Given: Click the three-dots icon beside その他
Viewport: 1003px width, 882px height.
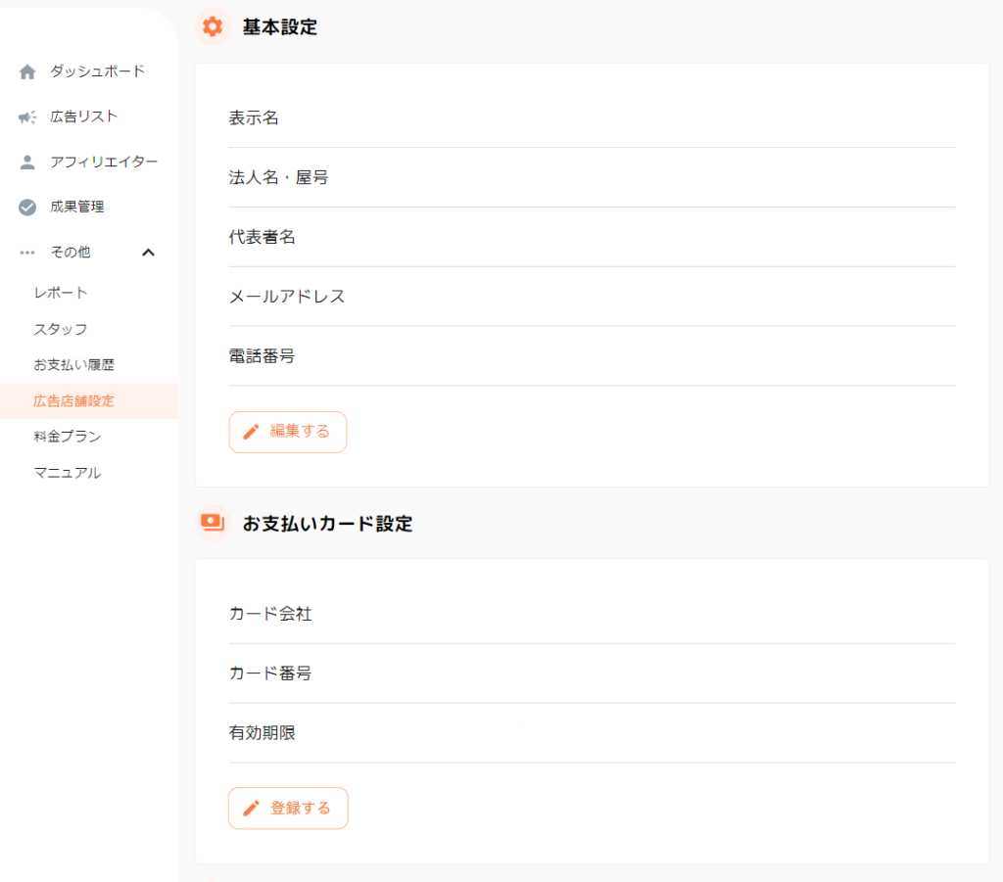Looking at the screenshot, I should (x=27, y=253).
